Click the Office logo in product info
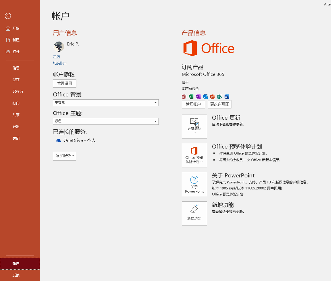 point(209,48)
